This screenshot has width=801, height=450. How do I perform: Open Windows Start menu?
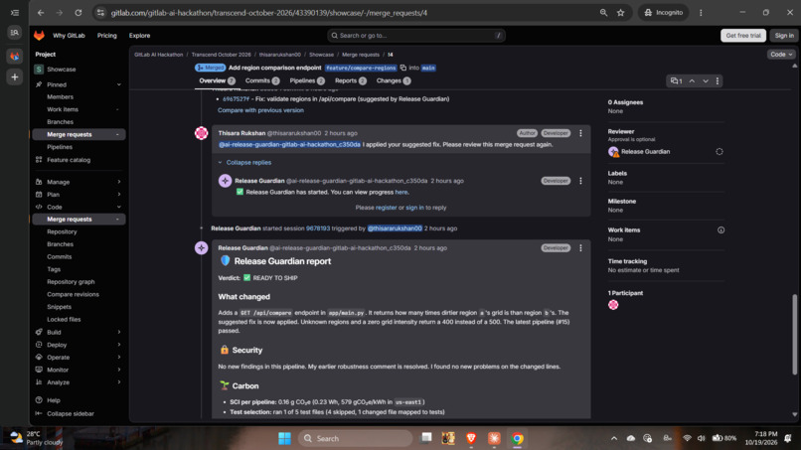click(x=284, y=438)
